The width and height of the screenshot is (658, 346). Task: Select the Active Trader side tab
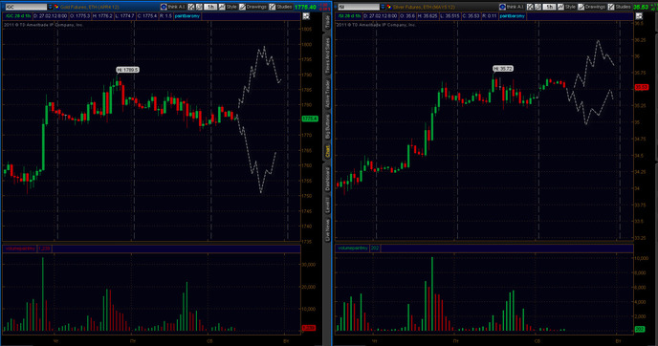click(327, 94)
